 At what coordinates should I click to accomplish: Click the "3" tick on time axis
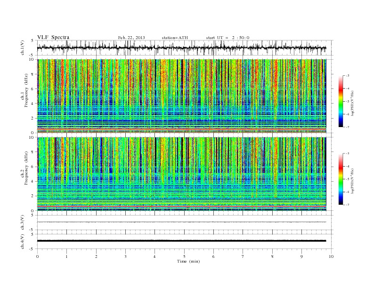coord(125,256)
